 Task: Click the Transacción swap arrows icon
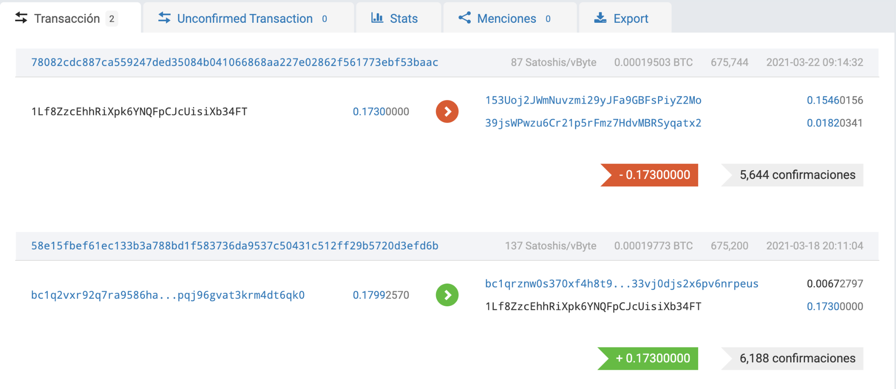[21, 18]
